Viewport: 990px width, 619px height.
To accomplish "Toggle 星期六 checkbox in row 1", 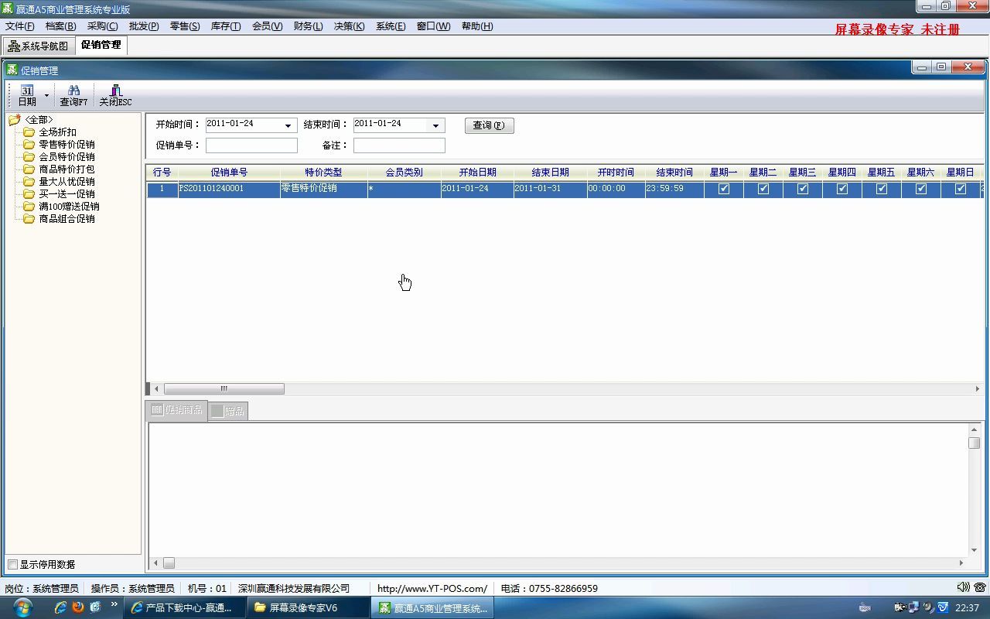I will [x=921, y=189].
